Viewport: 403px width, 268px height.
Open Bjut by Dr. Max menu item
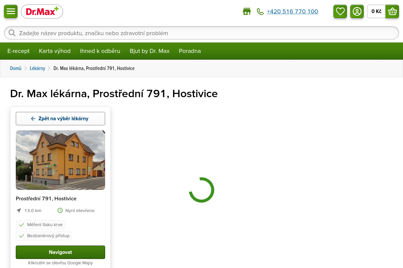pyautogui.click(x=149, y=51)
